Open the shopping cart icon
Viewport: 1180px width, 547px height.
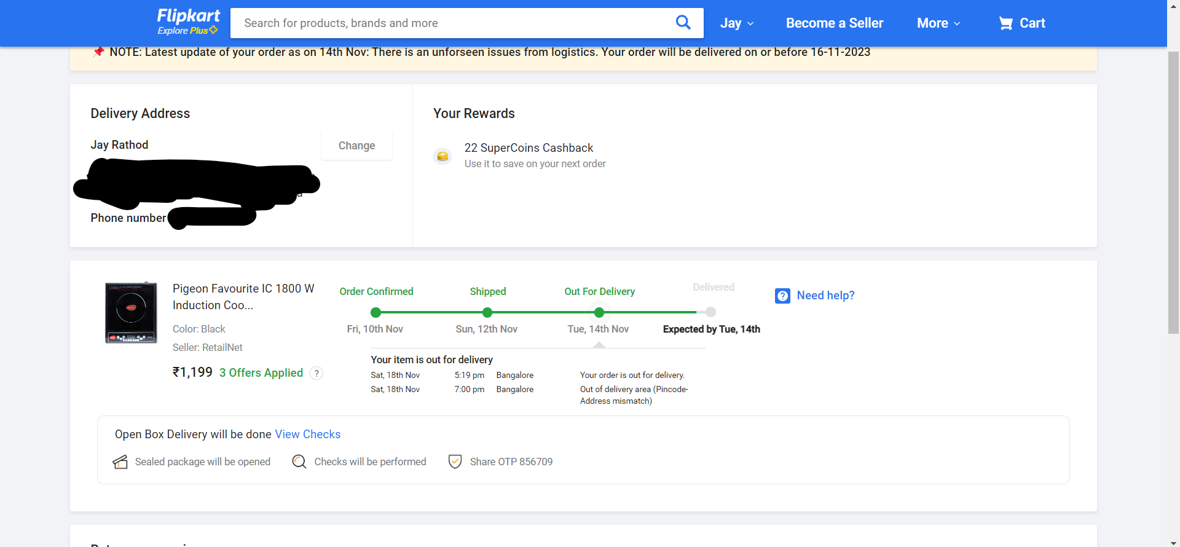coord(1005,23)
